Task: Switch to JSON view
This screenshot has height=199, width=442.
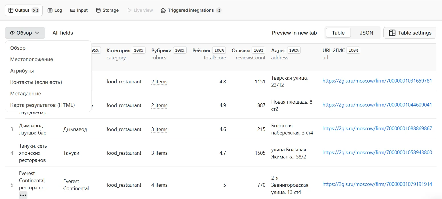Action: click(366, 33)
